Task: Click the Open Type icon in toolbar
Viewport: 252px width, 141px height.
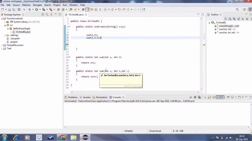Action: coord(71,9)
